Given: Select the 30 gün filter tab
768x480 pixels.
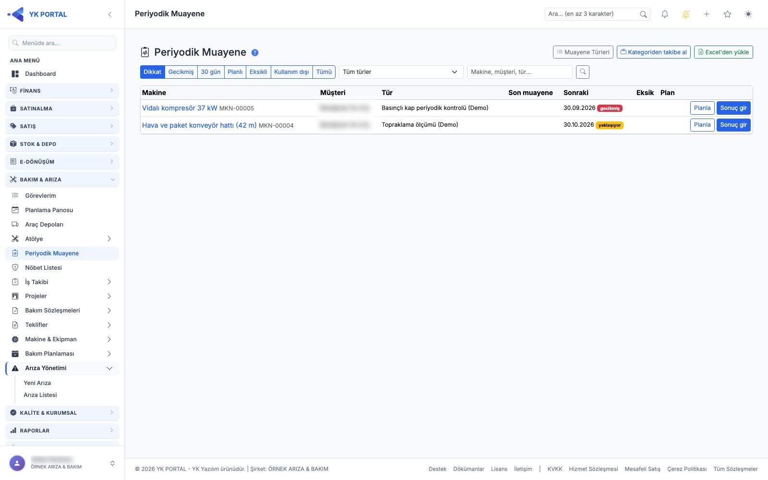Looking at the screenshot, I should pos(211,72).
